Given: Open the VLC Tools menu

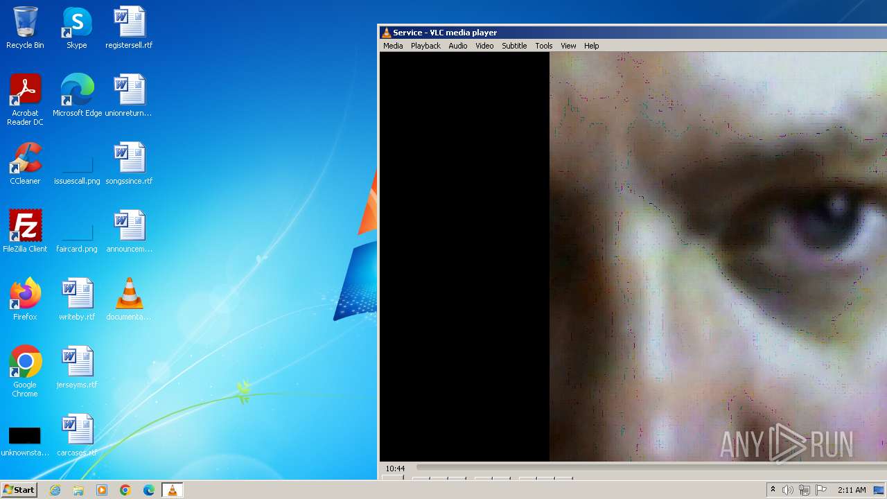Looking at the screenshot, I should pyautogui.click(x=544, y=46).
